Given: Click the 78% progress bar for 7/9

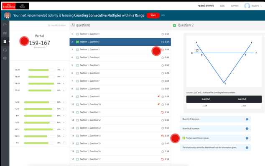Looking at the screenshot, I should pyautogui.click(x=40, y=143).
